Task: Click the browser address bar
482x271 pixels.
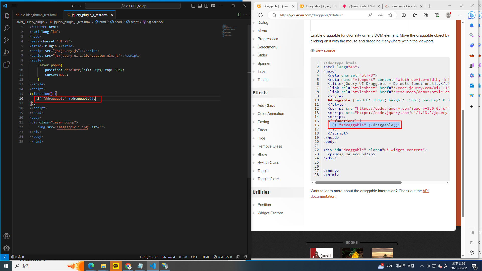Action: tap(311, 15)
